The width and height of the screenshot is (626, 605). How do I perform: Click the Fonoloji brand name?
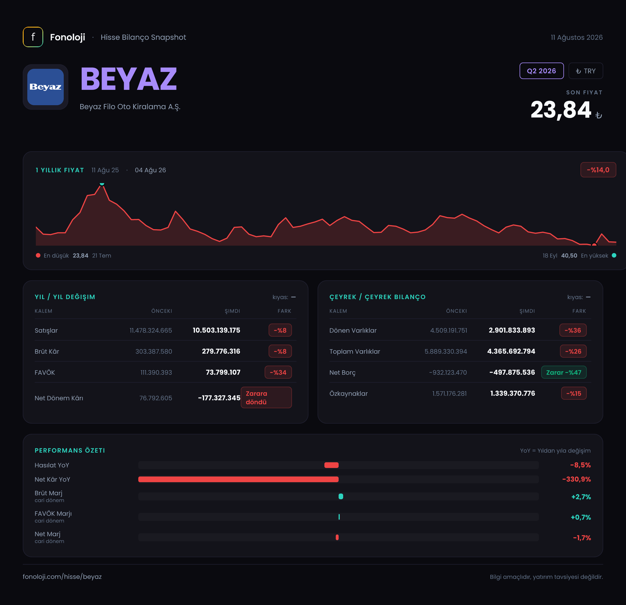[67, 37]
